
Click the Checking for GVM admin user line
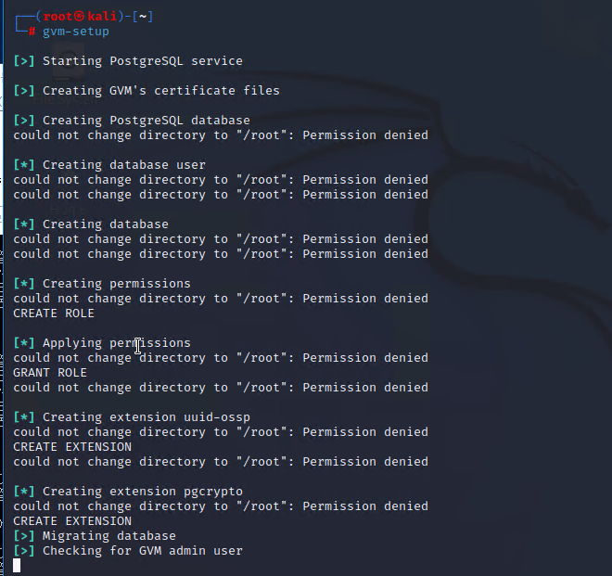pyautogui.click(x=142, y=551)
